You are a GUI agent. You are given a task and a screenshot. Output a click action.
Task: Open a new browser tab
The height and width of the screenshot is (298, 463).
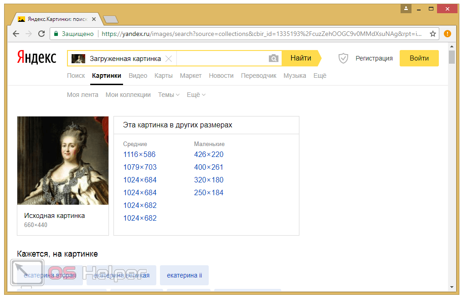tap(111, 20)
